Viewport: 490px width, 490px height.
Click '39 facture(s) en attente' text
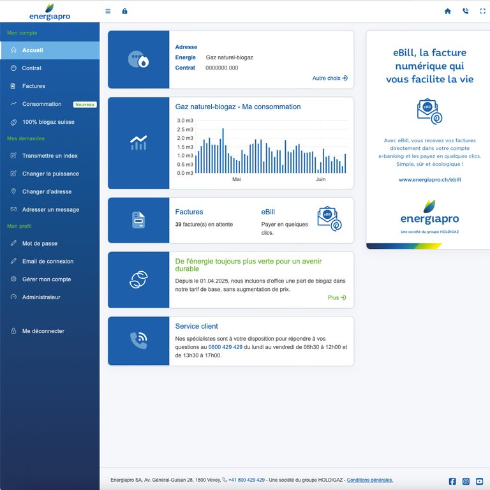point(204,225)
